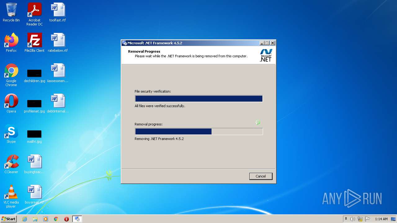
Task: Open network status tray icon
Action: (x=360, y=219)
